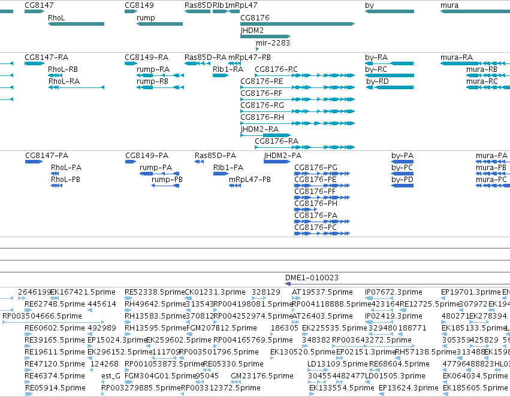Screen dimensions: 510x397
Task: Open the RhoL-PB protein feature
Action: pyautogui.click(x=56, y=186)
